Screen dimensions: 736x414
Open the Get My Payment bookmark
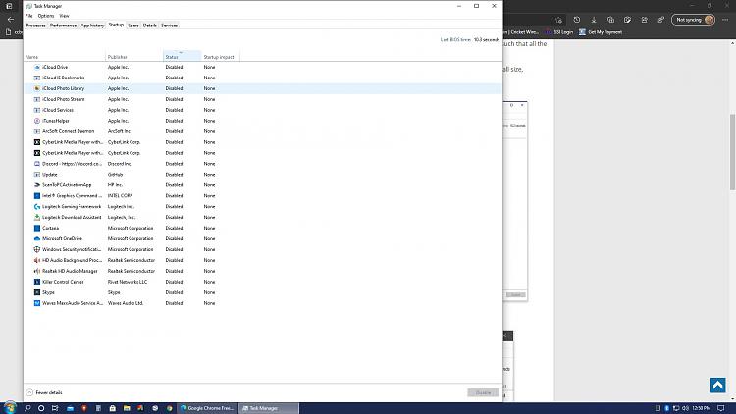601,32
